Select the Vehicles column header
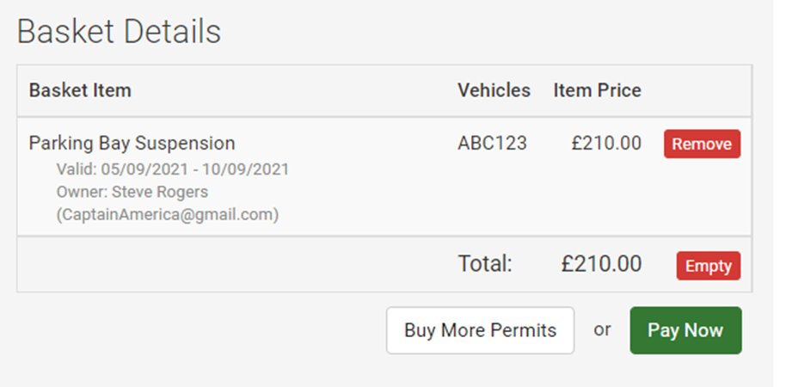 pos(494,90)
